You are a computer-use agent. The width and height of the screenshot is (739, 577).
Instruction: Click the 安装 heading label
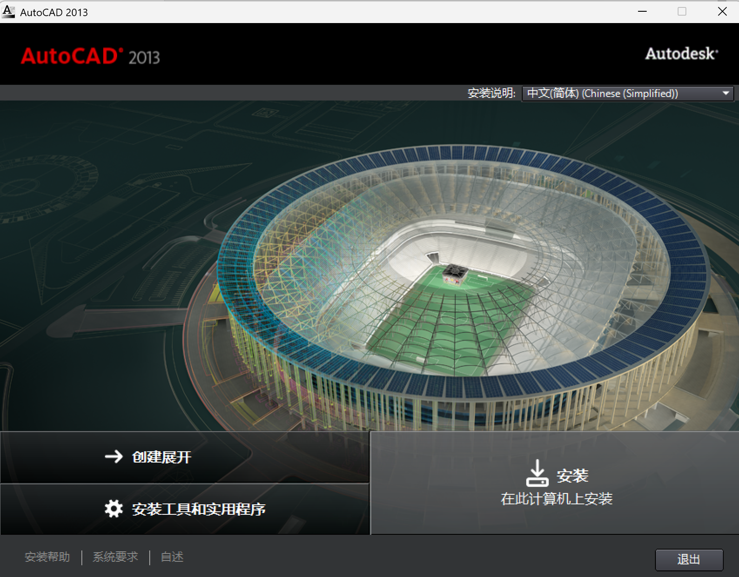click(573, 475)
